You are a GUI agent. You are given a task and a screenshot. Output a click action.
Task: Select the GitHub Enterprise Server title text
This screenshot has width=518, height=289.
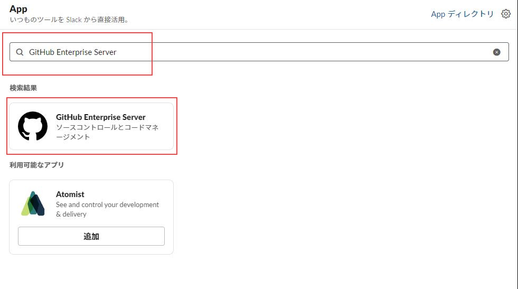[x=101, y=117]
